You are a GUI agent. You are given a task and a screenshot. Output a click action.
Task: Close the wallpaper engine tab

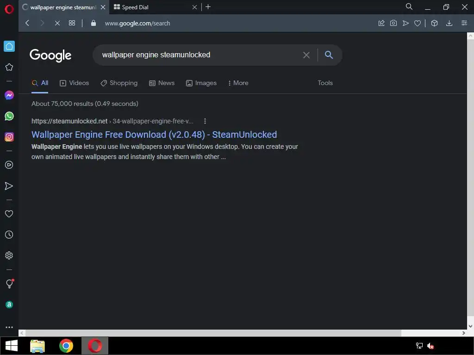click(x=103, y=7)
